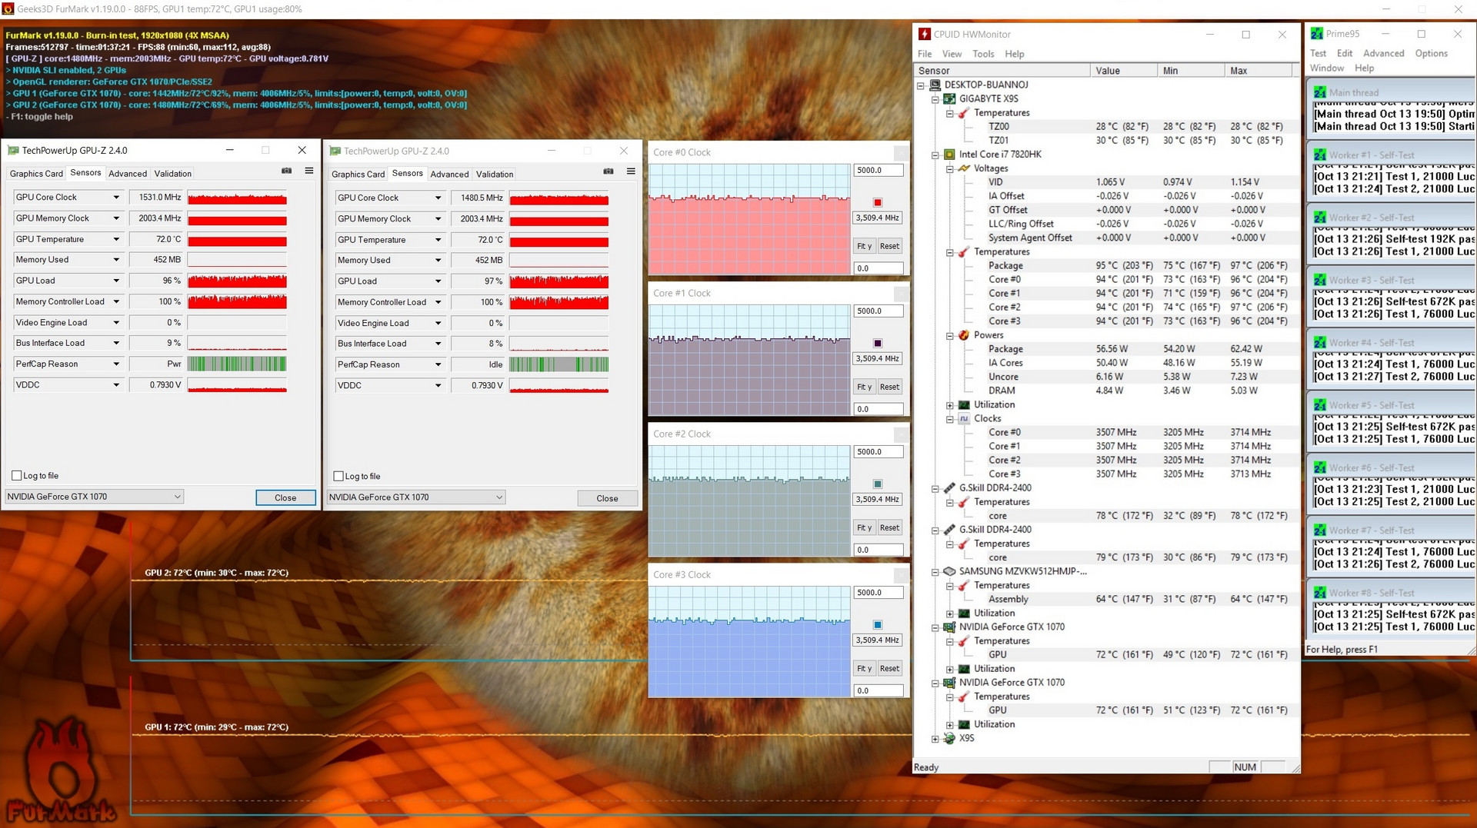1477x828 pixels.
Task: Click the Intel Core i7 7820HK chip icon
Action: pos(950,155)
